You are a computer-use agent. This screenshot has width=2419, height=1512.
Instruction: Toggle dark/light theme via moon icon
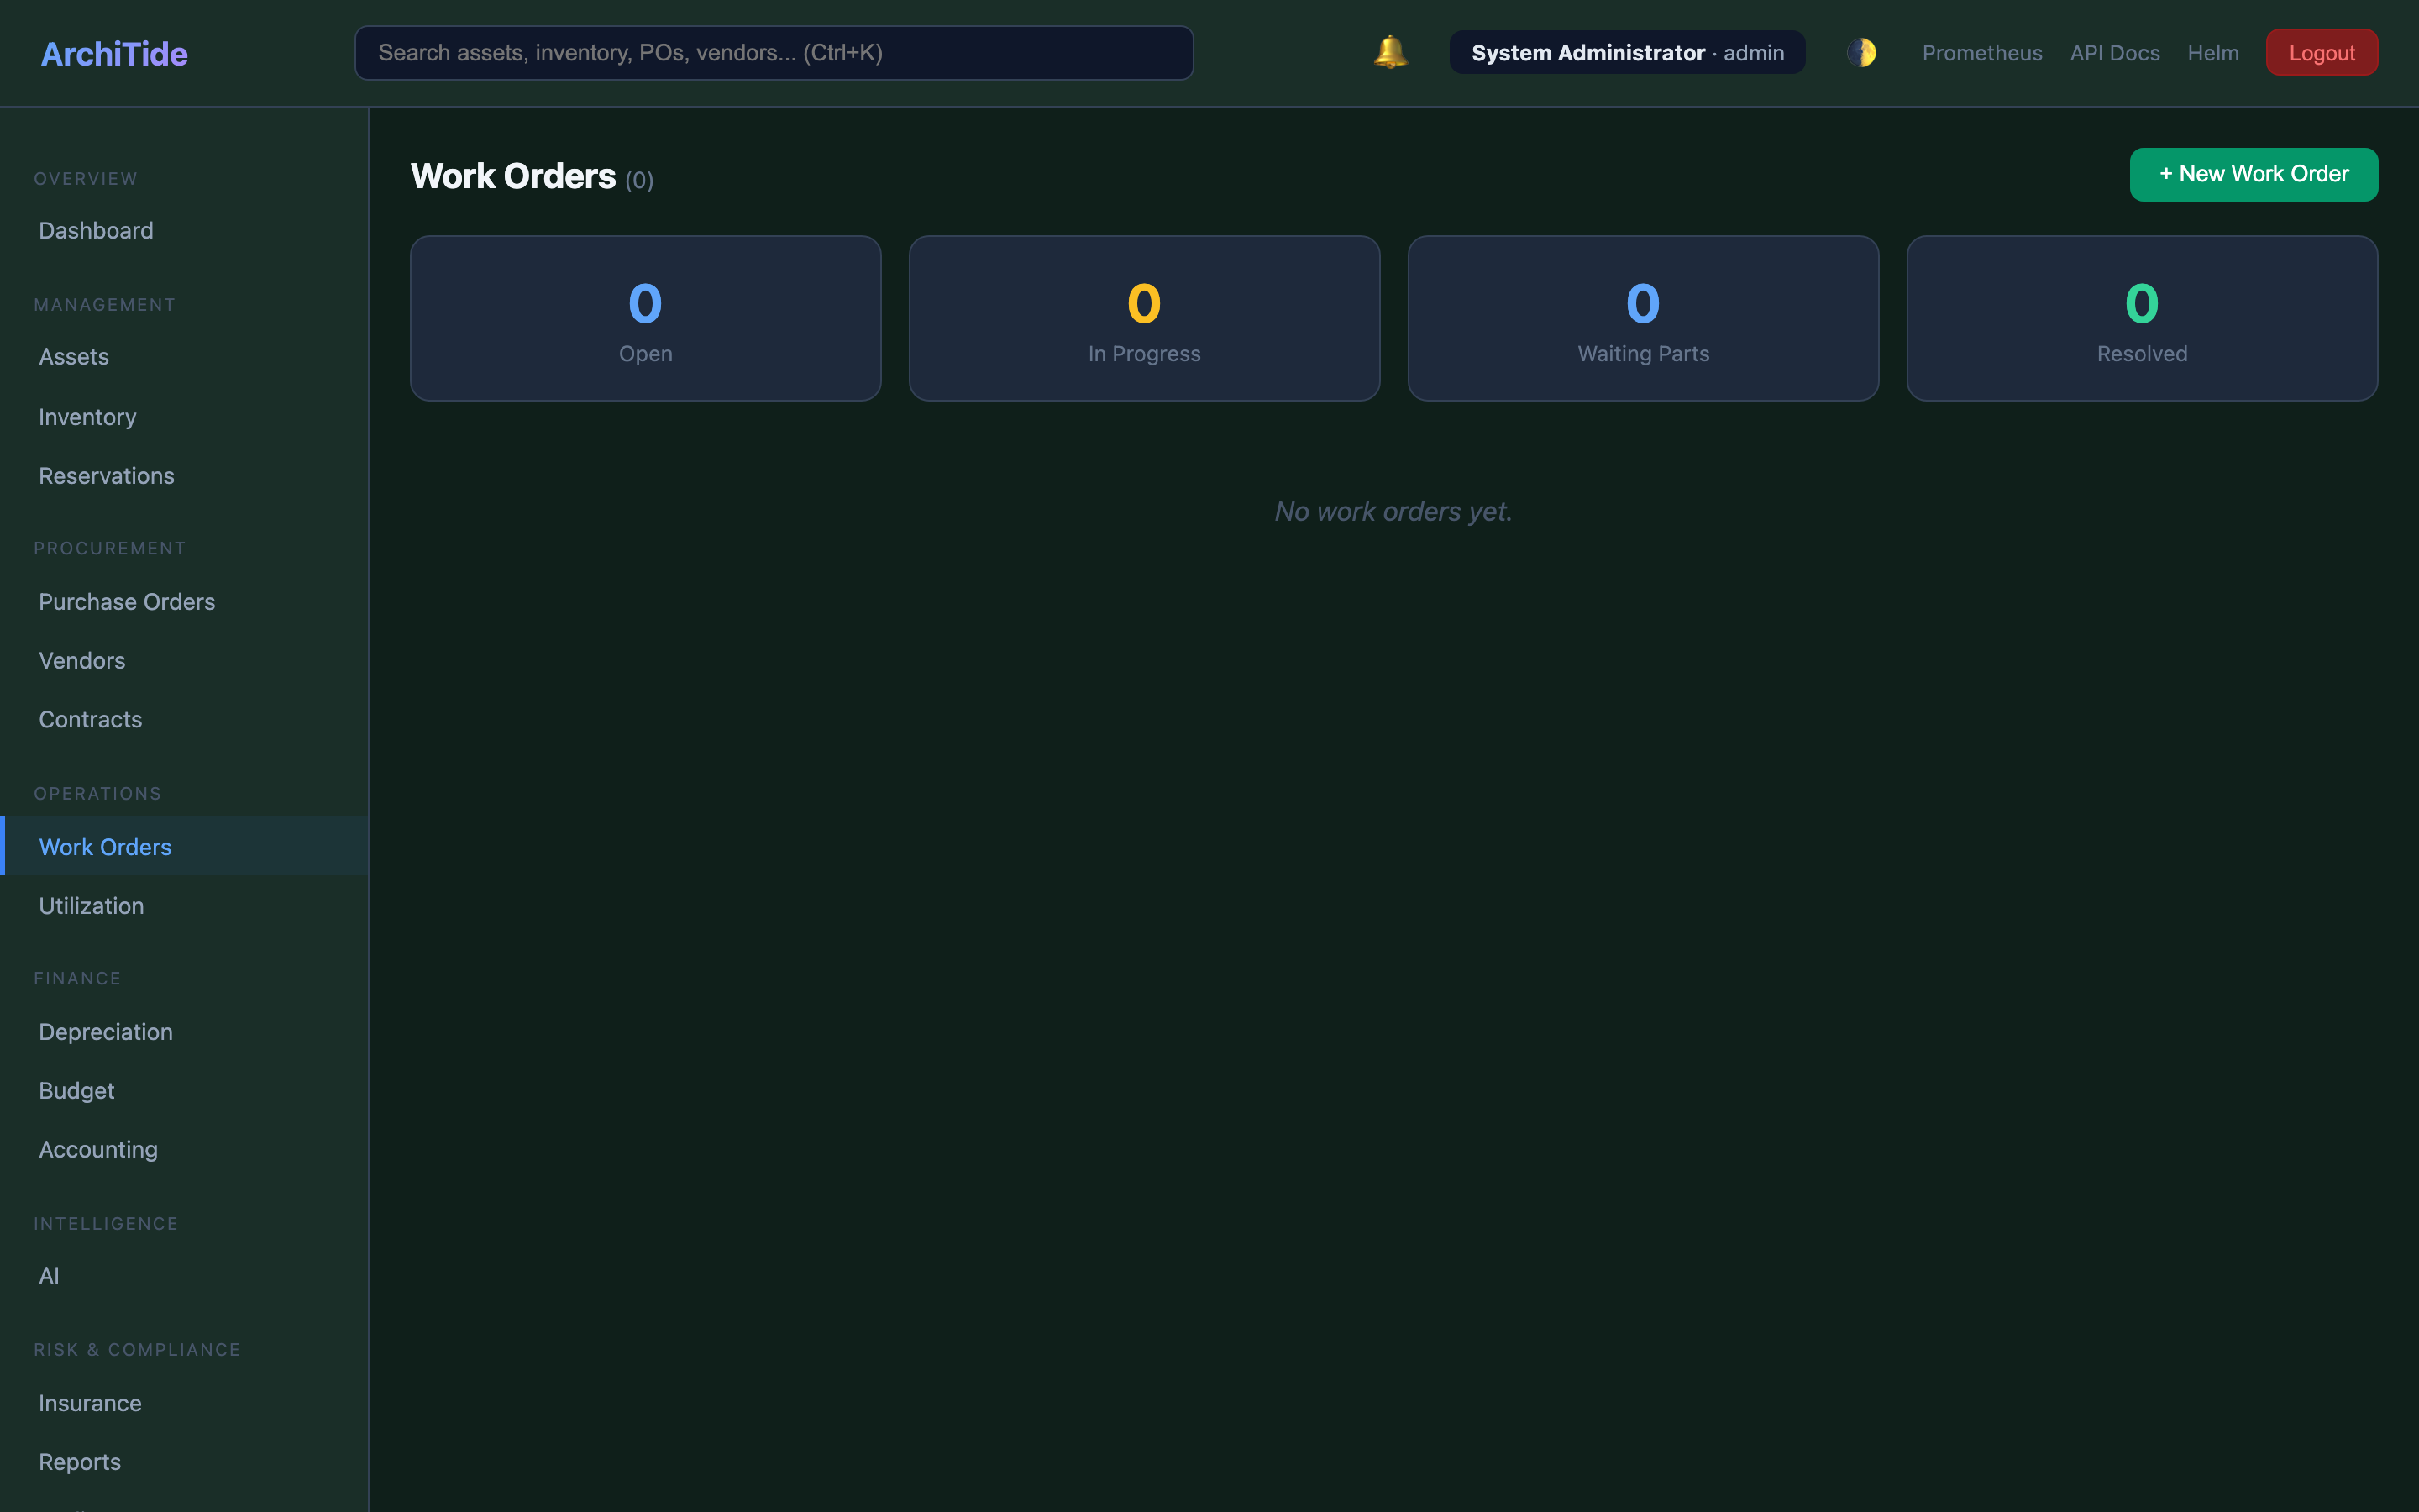coord(1862,52)
